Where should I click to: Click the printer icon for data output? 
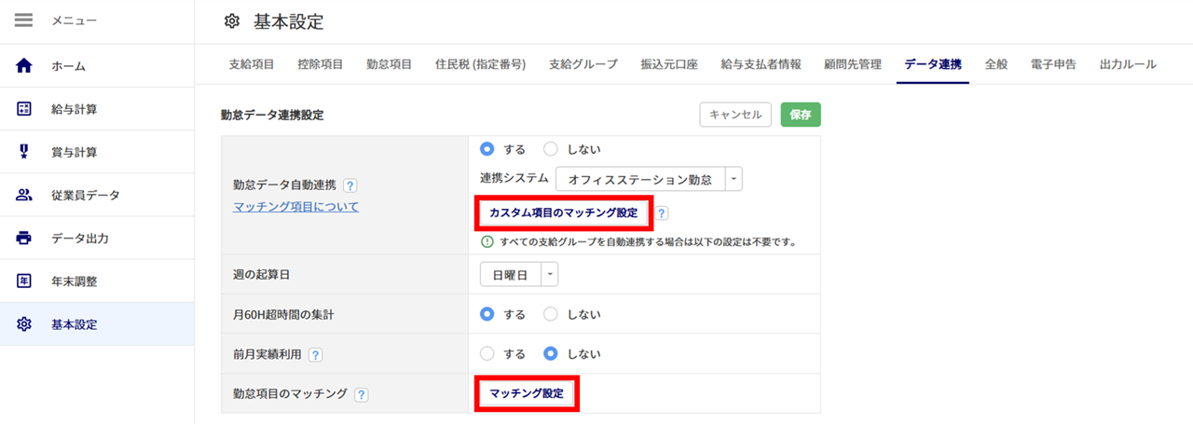click(24, 238)
